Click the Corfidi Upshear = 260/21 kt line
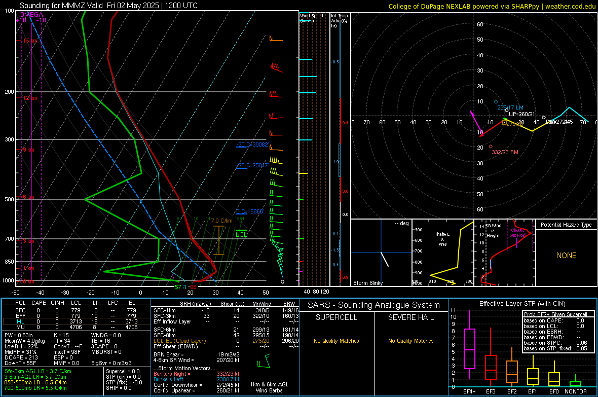 pyautogui.click(x=197, y=390)
